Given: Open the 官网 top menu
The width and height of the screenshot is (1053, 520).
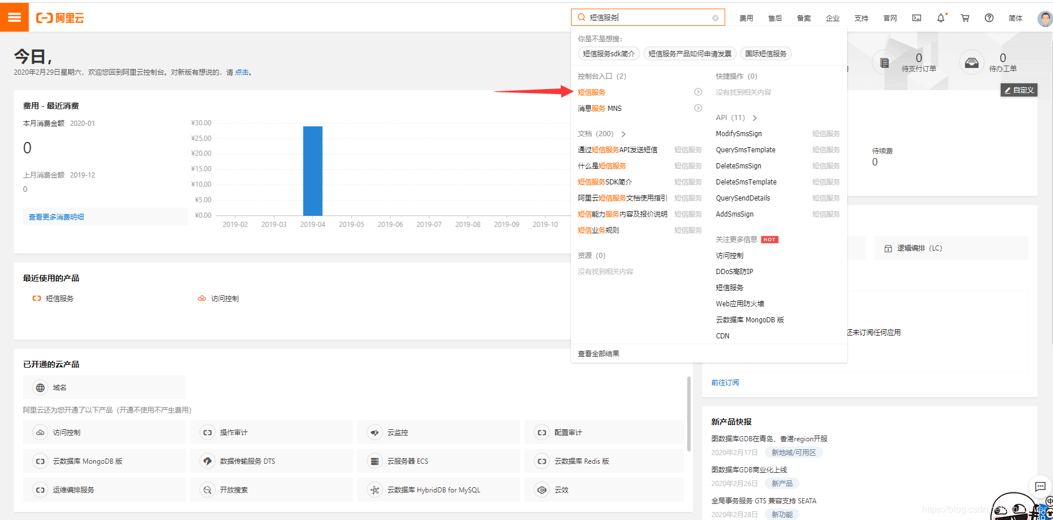Looking at the screenshot, I should (x=890, y=18).
